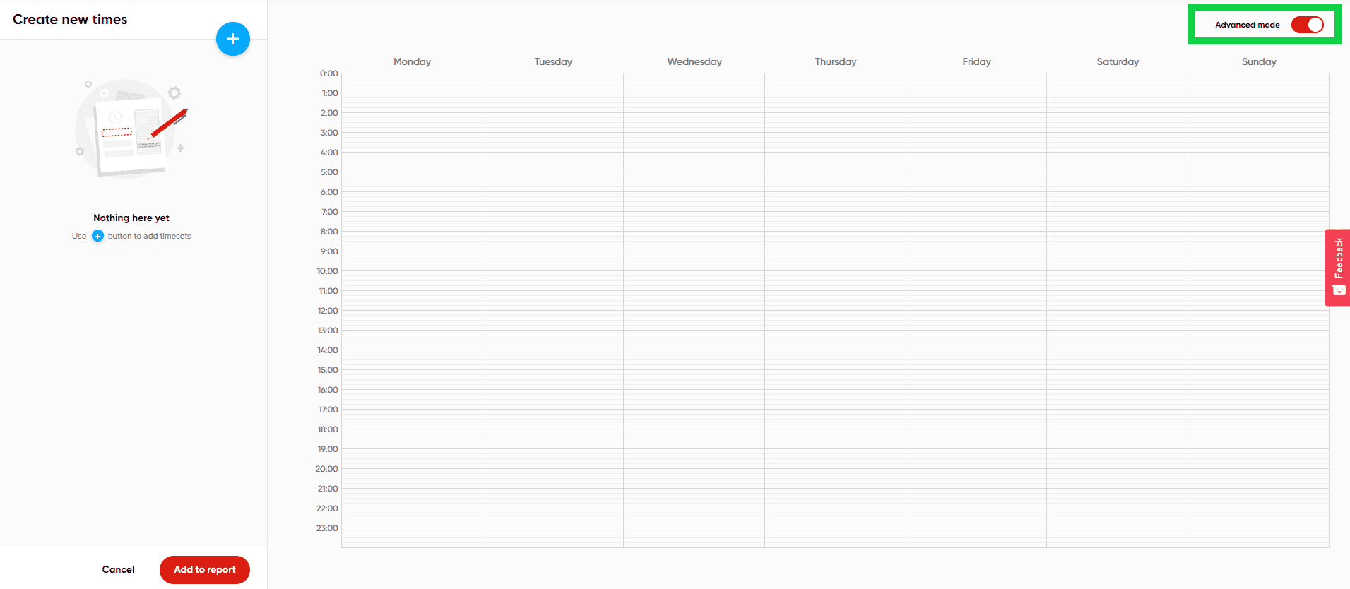Viewport: 1350px width, 589px height.
Task: Click the Friday cell at 17:00
Action: tap(976, 419)
